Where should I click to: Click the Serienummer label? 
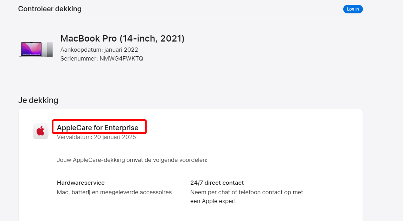pos(79,58)
